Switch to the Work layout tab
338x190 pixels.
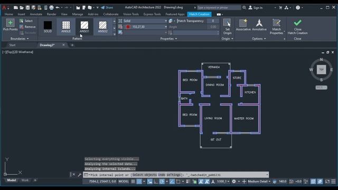[25, 180]
